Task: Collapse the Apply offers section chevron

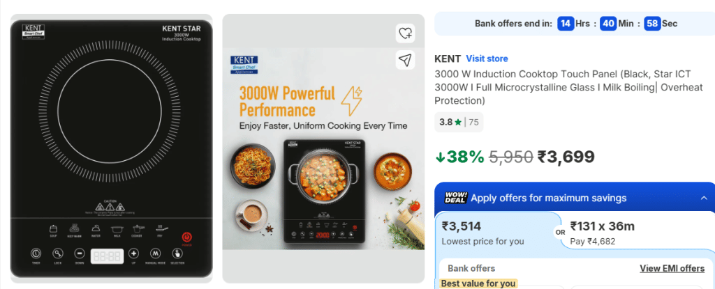Action: [703, 198]
